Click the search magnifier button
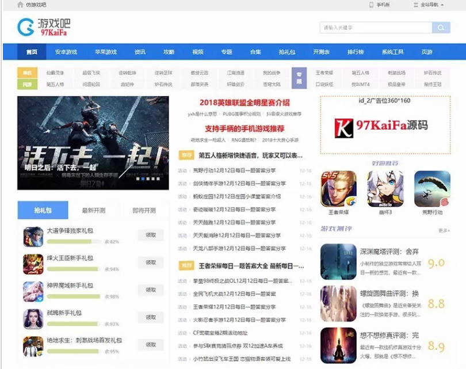Image resolution: width=466 pixels, height=369 pixels. [x=441, y=28]
